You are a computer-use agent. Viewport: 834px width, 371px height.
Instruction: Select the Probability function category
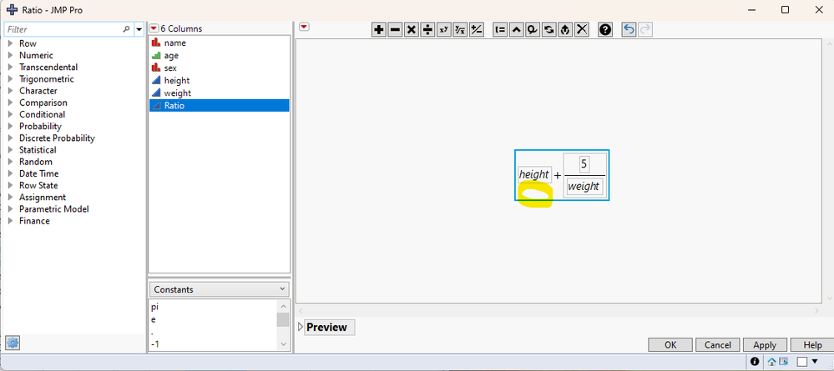(x=40, y=127)
